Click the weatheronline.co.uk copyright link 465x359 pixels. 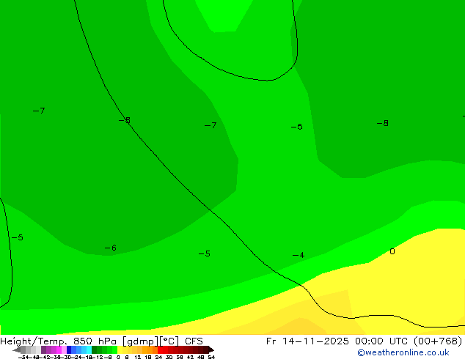403,352
